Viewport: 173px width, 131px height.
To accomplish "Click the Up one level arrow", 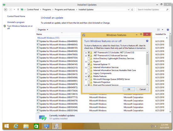I will tap(18, 10).
